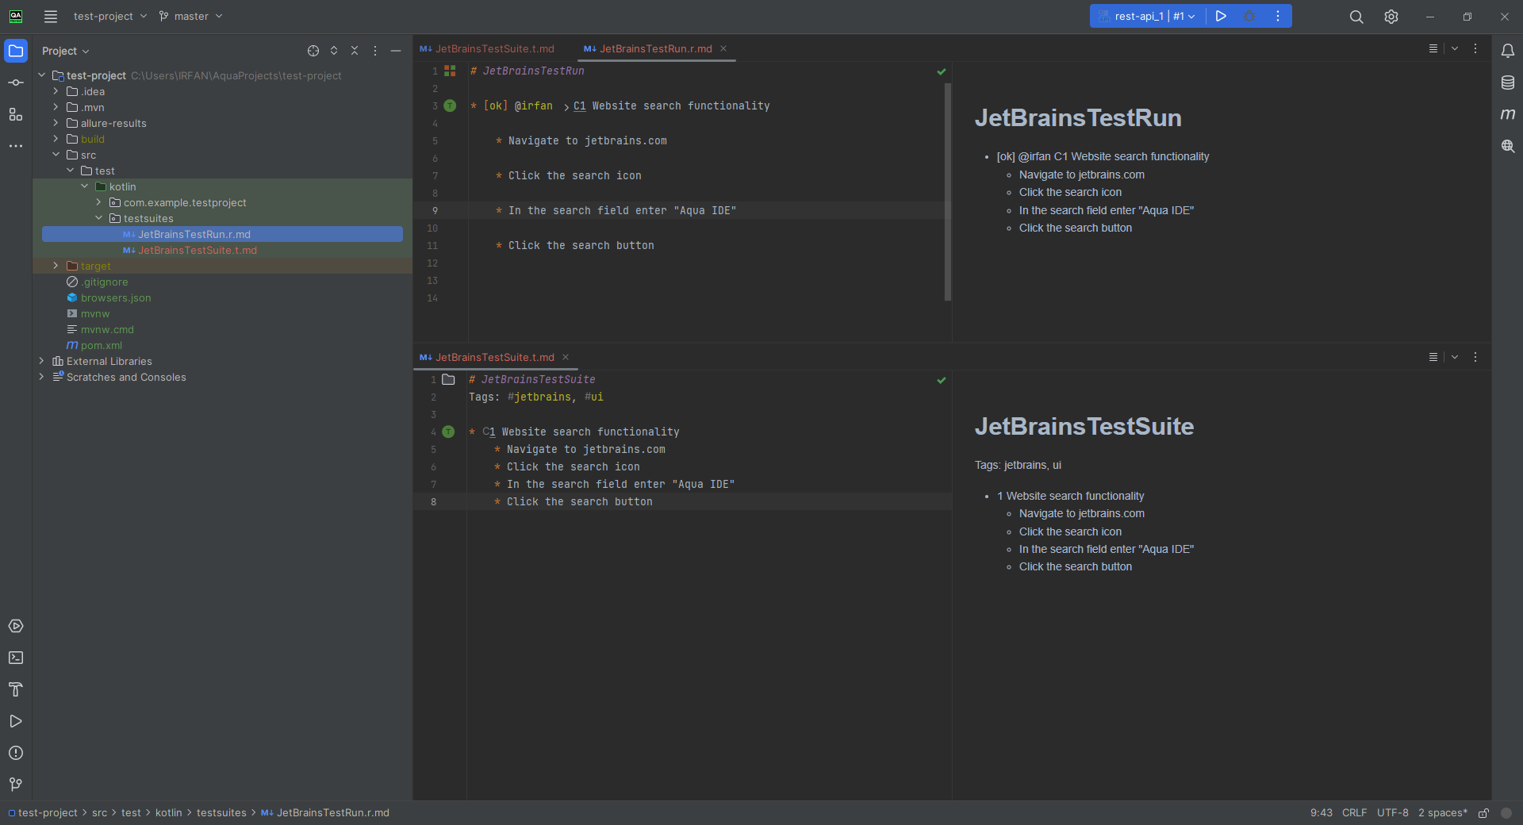Image resolution: width=1523 pixels, height=825 pixels.
Task: Open top editor tab actions menu
Action: 1475,48
